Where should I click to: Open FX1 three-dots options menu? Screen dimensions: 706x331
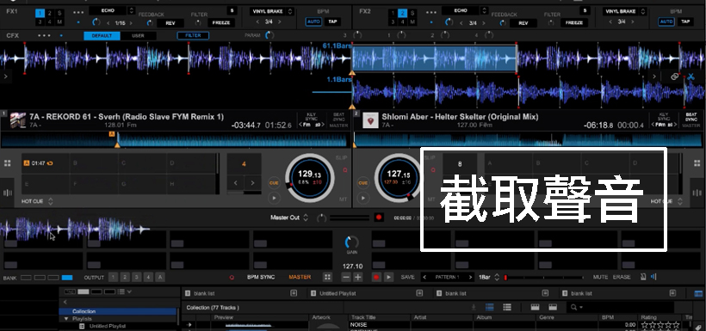click(77, 12)
